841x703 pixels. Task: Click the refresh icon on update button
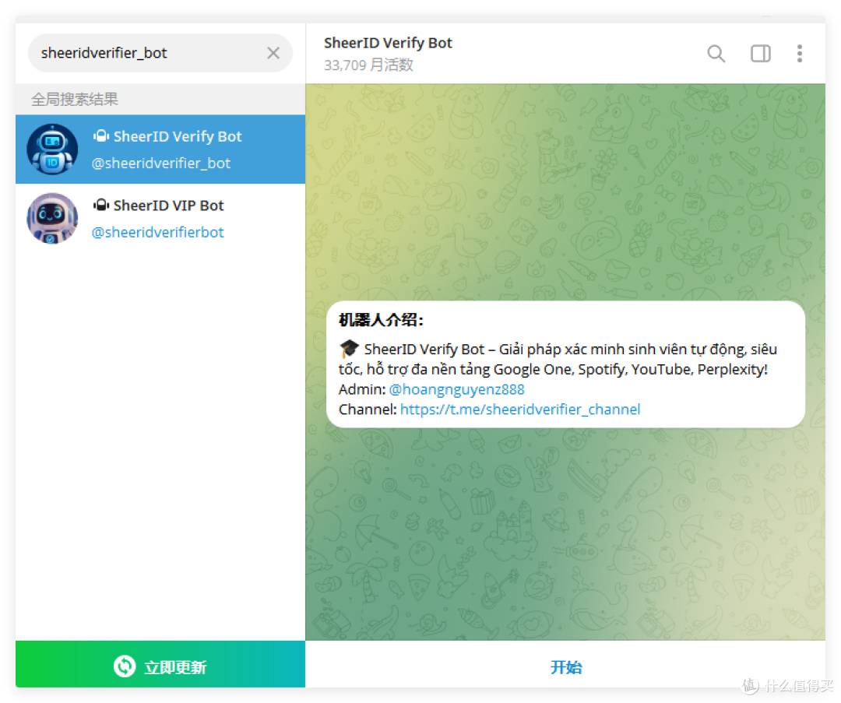tap(125, 666)
